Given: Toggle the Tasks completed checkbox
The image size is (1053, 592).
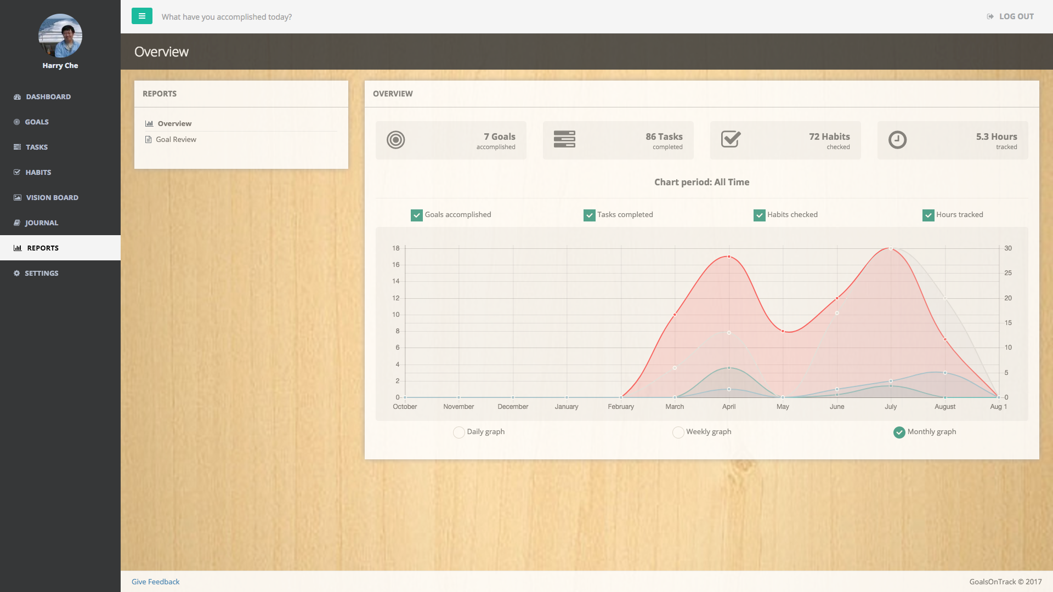Looking at the screenshot, I should point(590,215).
